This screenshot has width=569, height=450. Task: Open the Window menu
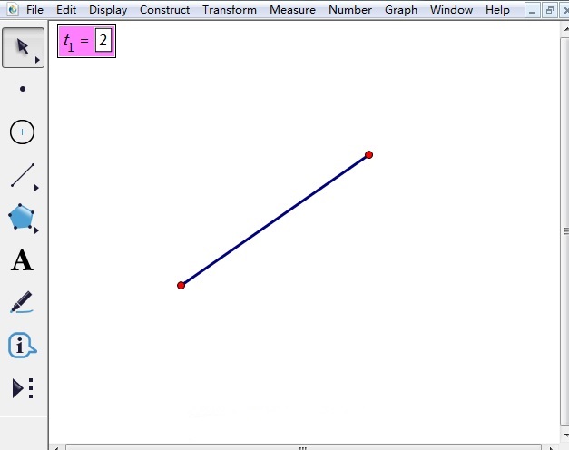point(451,10)
